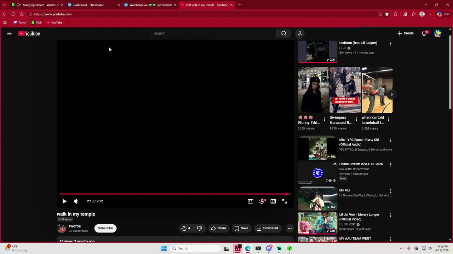Dislike the video with thumbs down
The image size is (453, 254).
tap(200, 228)
